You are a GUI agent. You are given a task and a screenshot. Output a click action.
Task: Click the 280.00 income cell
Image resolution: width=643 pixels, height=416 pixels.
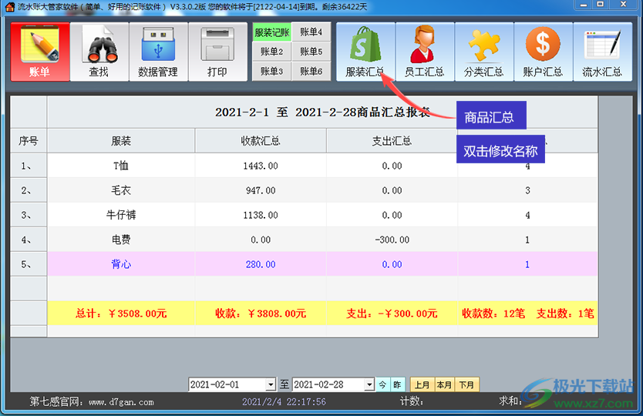[261, 264]
